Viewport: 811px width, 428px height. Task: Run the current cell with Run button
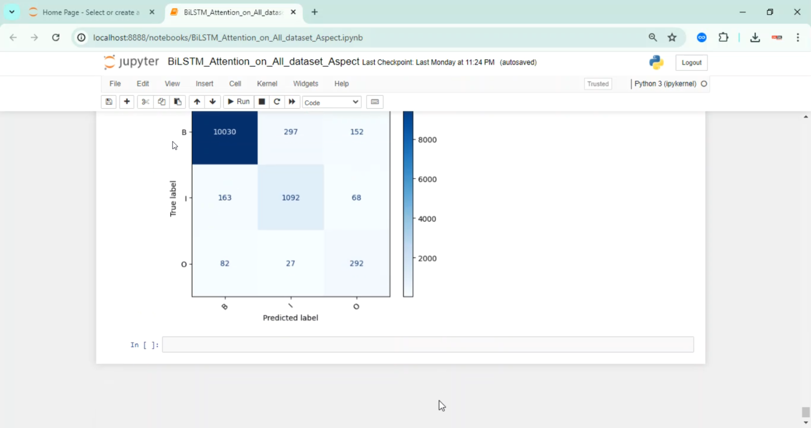[x=238, y=102]
